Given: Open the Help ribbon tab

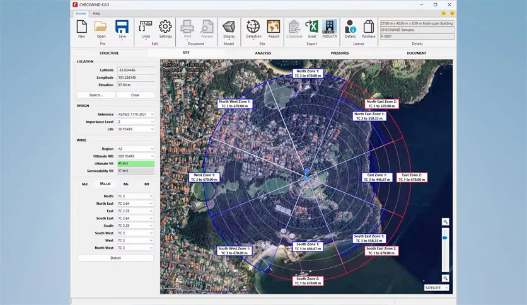Looking at the screenshot, I should coord(96,13).
